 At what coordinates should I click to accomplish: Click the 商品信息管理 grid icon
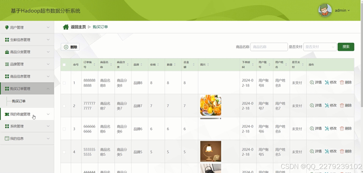7,76
